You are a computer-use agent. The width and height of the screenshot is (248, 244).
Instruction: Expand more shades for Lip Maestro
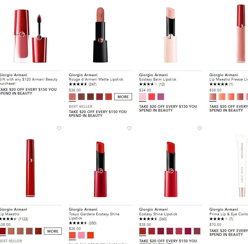point(53,231)
